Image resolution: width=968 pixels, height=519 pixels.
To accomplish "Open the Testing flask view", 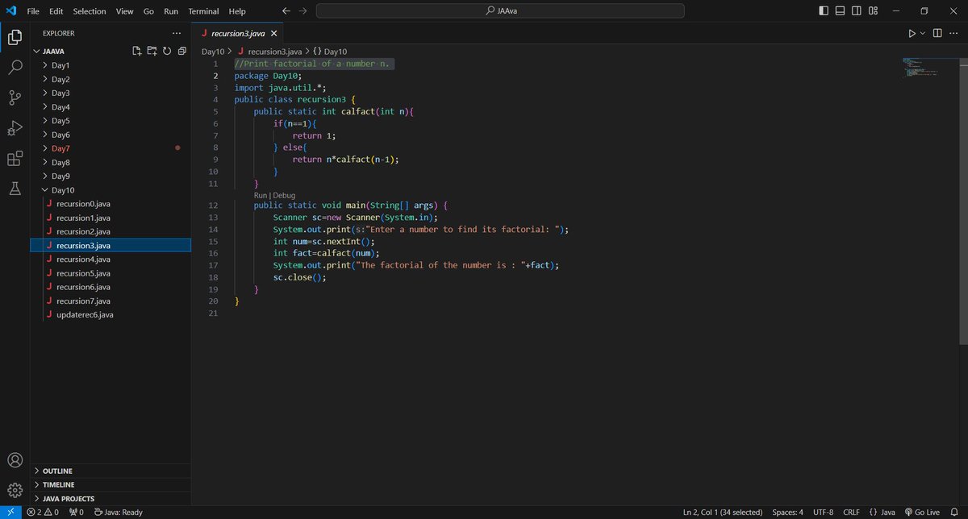I will 15,189.
